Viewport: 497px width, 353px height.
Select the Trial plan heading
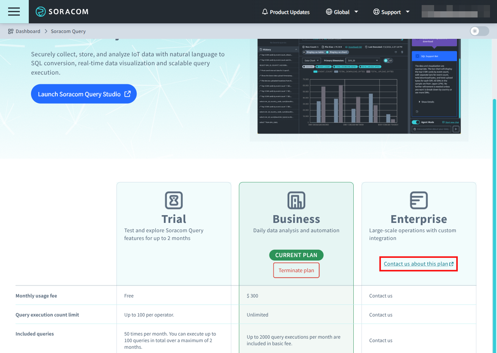click(x=174, y=219)
